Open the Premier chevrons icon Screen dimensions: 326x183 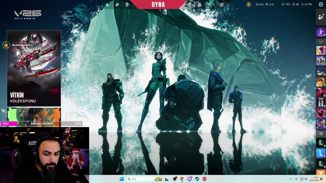221,5
